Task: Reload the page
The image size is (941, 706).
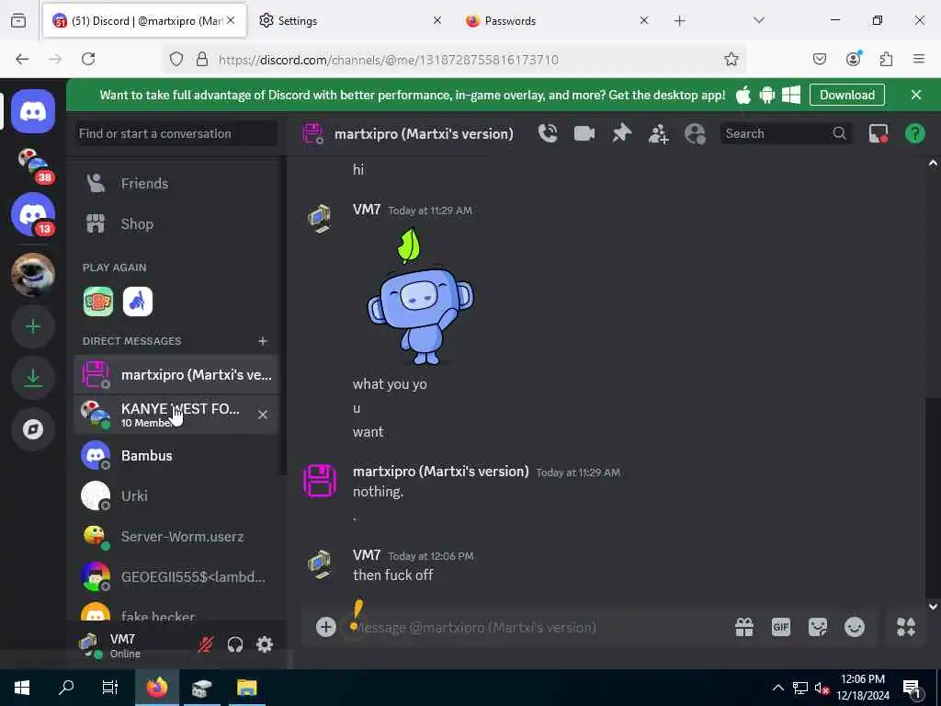Action: coord(88,59)
